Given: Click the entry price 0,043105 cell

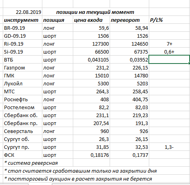Looking at the screenshot, I should coord(91,60).
